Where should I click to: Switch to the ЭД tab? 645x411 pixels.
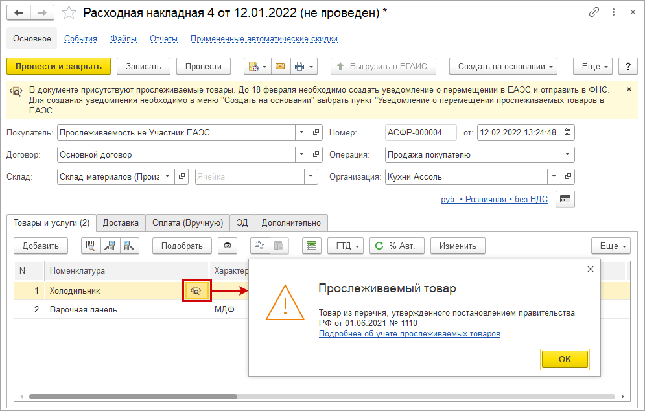point(242,222)
